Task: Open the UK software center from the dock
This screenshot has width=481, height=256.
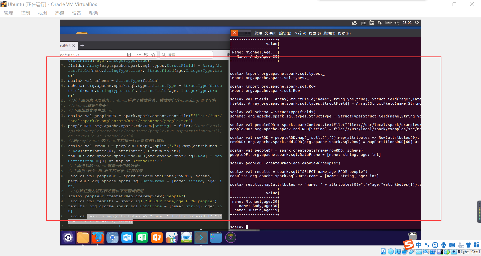Action: (171, 237)
